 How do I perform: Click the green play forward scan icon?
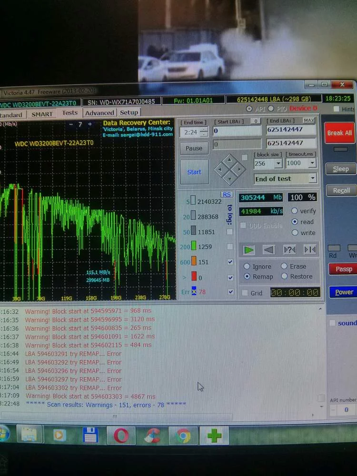coord(248,249)
